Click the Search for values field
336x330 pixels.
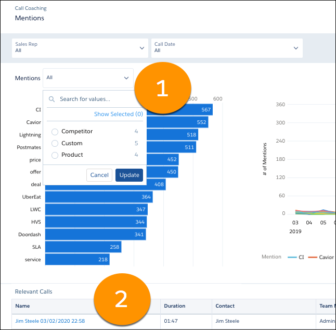point(96,99)
